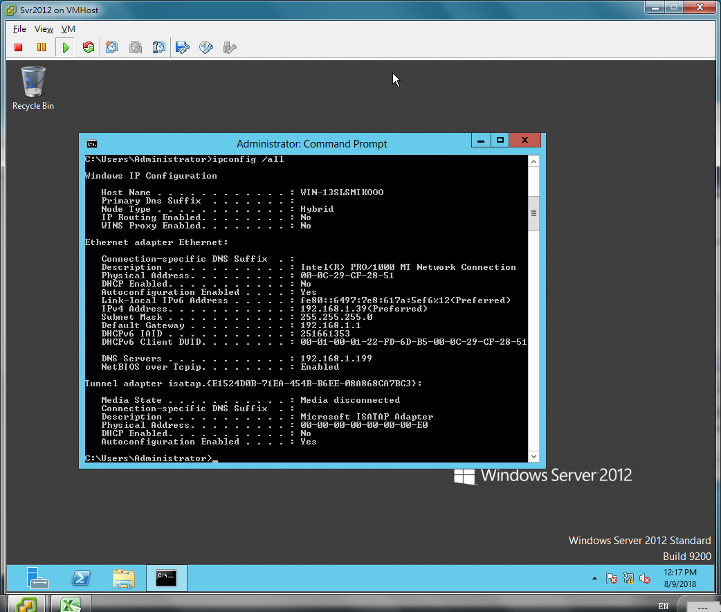
Task: Click the DNS Servers 192.168.1.199 value
Action: tap(336, 359)
